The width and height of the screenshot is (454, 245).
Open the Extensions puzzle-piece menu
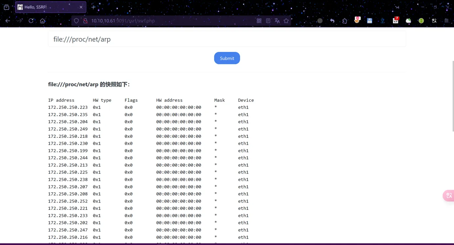[344, 21]
